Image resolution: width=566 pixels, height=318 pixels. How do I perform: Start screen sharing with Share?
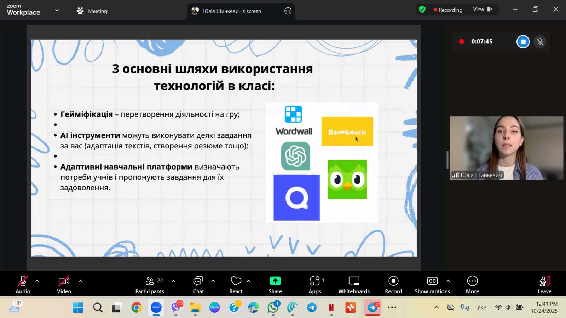[x=275, y=284]
